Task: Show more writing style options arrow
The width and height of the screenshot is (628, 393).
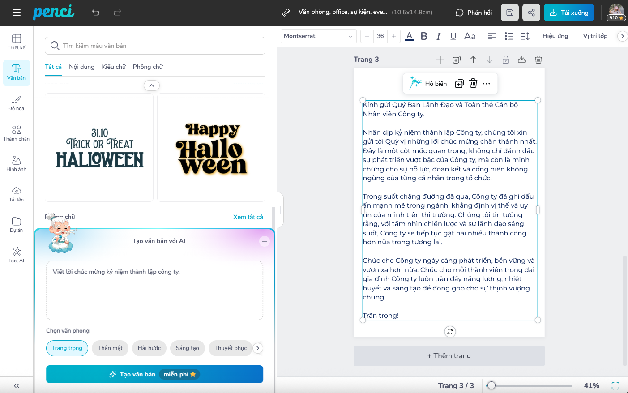Action: point(258,348)
